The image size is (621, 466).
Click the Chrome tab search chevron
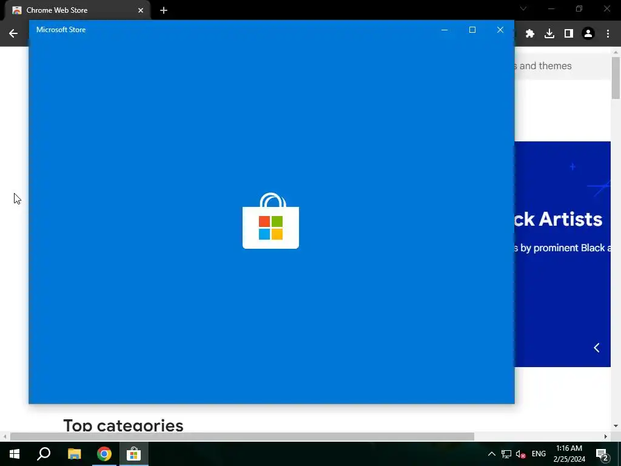coord(523,8)
